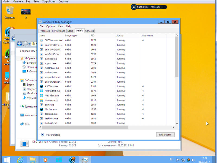Image resolution: width=217 pixels, height=163 pixels.
Task: Click the Windows Start button in taskbar
Action: (7, 160)
